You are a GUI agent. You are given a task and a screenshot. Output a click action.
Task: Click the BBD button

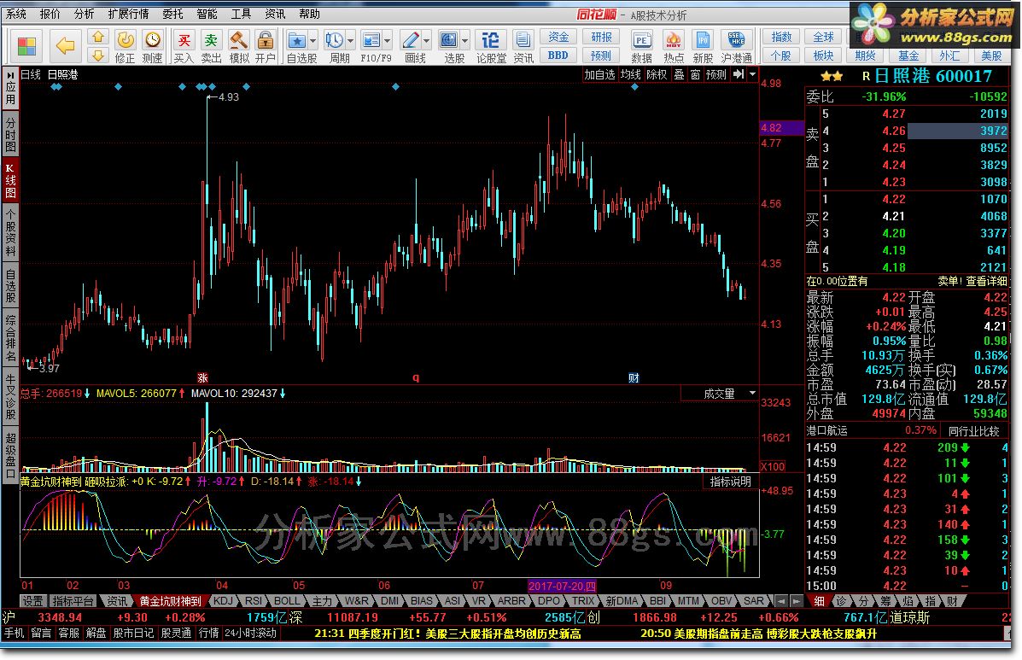coord(558,55)
